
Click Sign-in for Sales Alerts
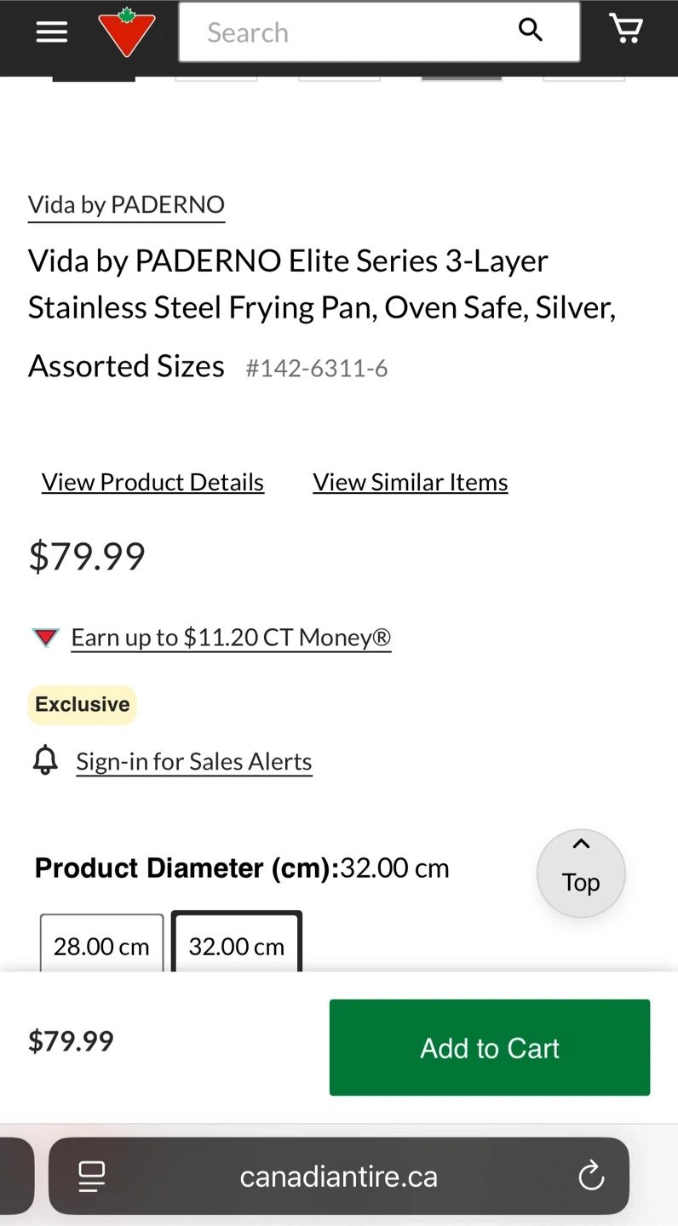pos(194,761)
